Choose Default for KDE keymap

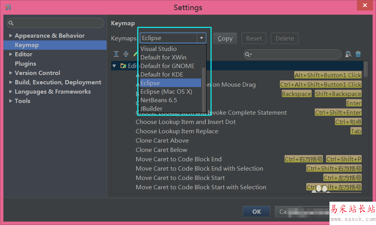coord(171,75)
